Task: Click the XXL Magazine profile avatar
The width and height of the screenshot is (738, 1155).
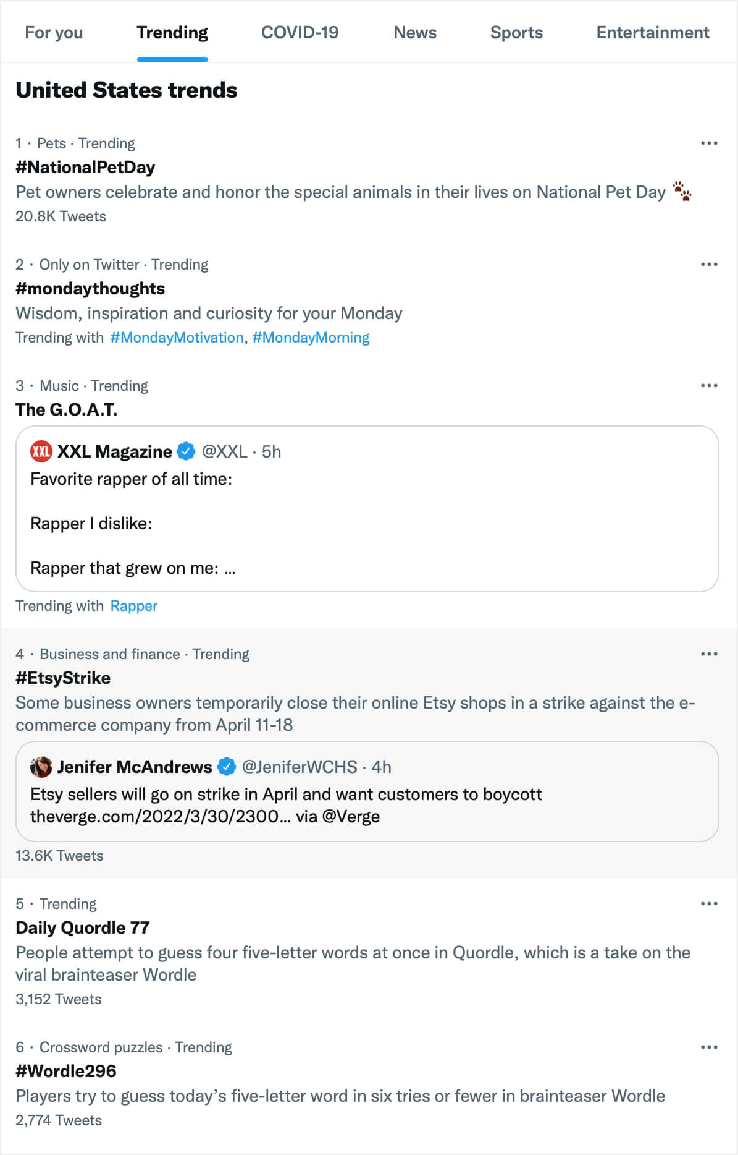Action: tap(41, 451)
